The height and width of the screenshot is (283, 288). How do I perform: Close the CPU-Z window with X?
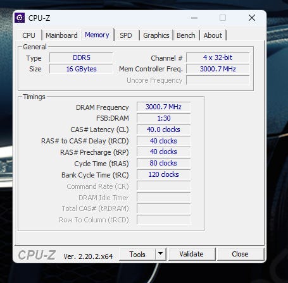(x=252, y=18)
